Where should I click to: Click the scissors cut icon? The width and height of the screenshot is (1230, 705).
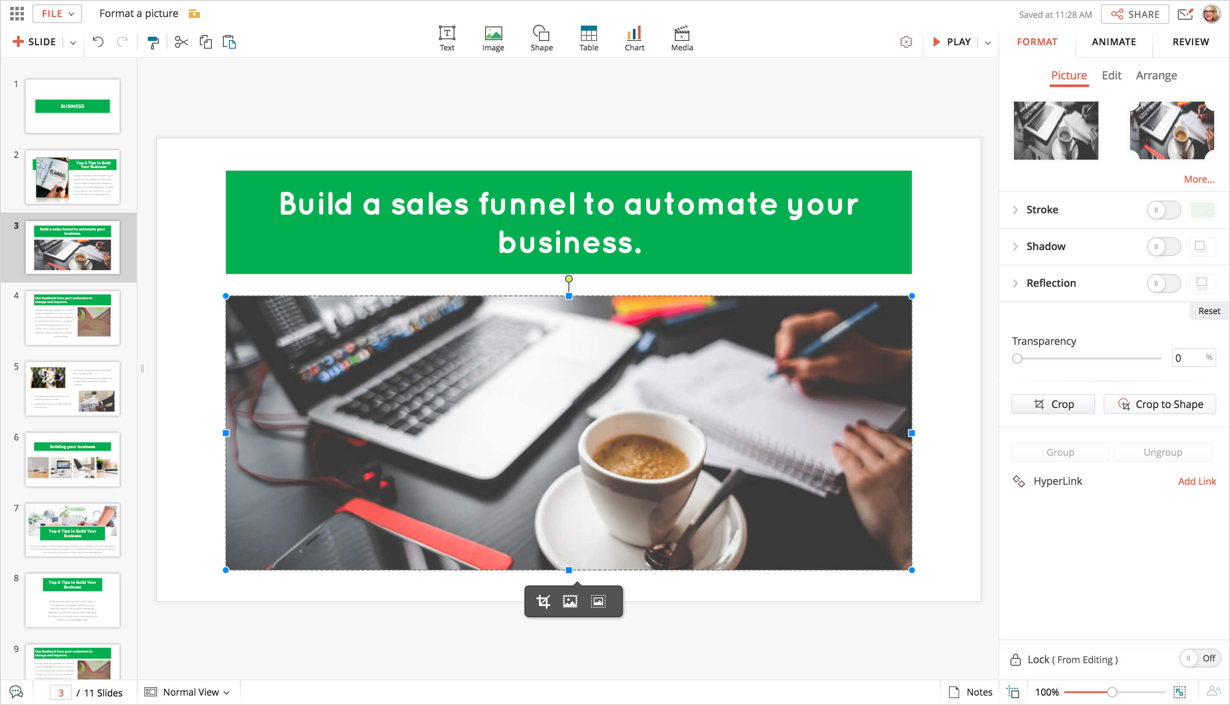coord(181,42)
